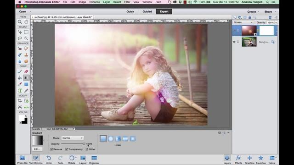Viewport: 294px width, 165px height.
Task: Expand the gradient picker arrow
Action: pos(44,140)
